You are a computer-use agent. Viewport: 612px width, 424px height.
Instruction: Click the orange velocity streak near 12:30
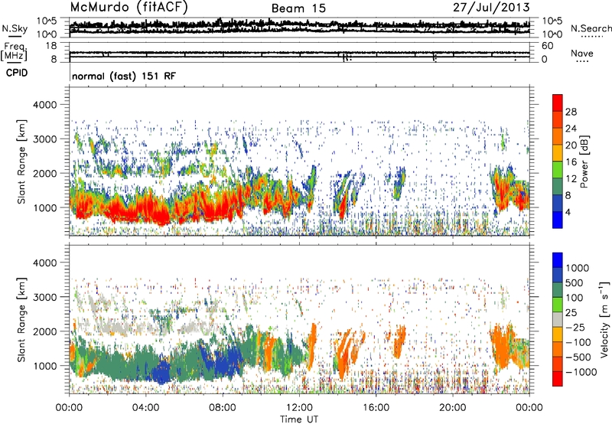311,345
